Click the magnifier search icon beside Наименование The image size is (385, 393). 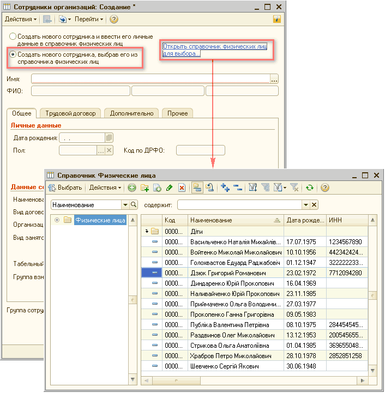134,205
